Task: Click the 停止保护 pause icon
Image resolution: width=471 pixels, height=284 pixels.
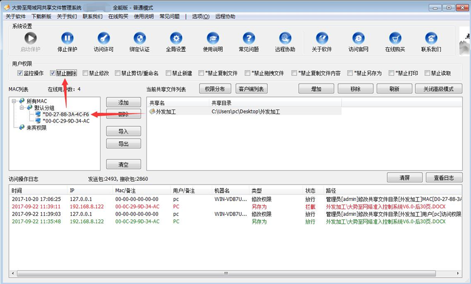Action: (67, 38)
